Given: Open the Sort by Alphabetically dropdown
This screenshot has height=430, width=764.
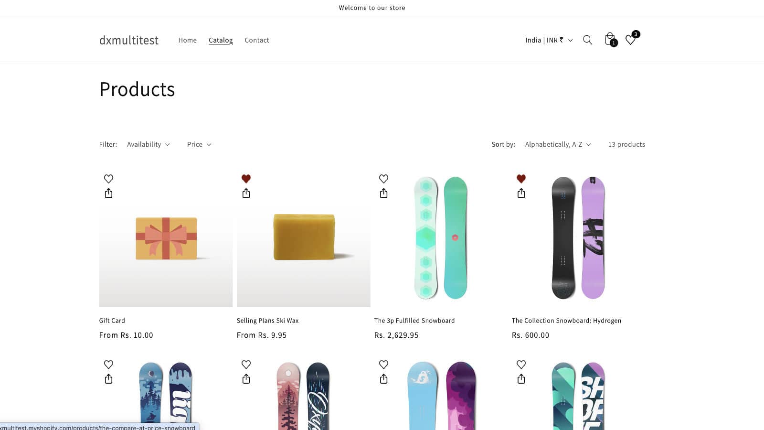Looking at the screenshot, I should 558,144.
